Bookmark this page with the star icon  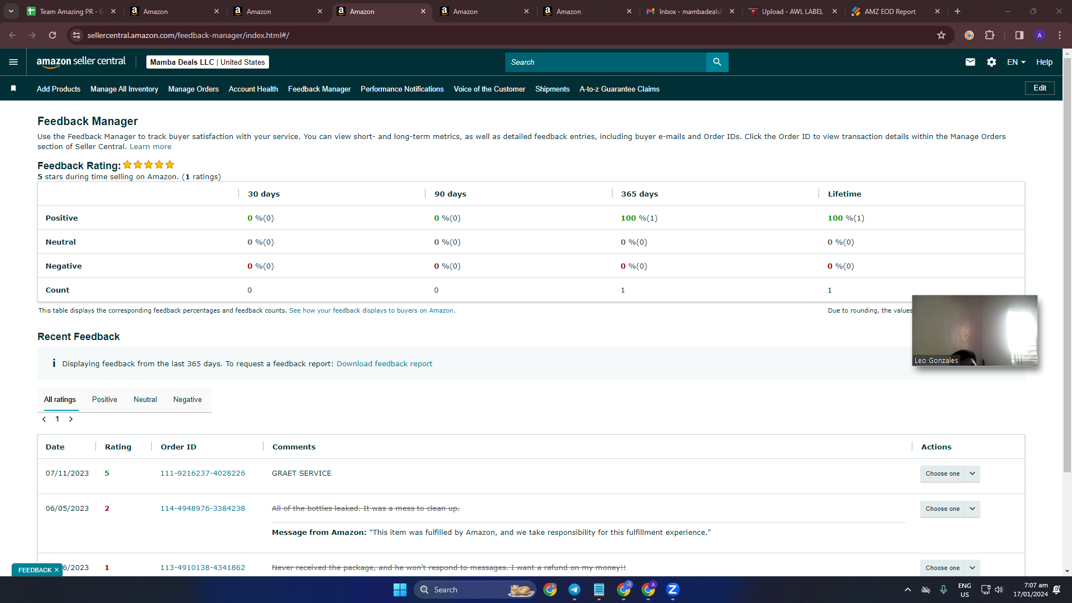[941, 35]
